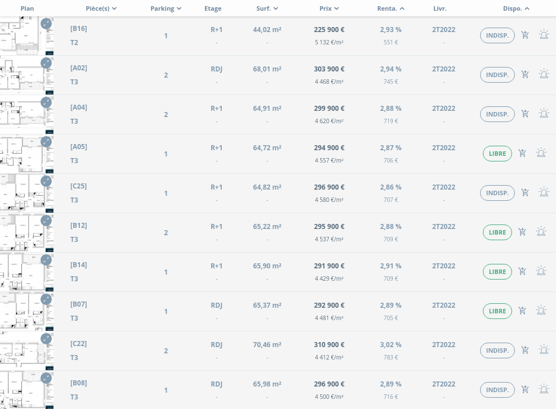Sort lots by Surf. column
Screen dimensions: 556x409
point(267,8)
